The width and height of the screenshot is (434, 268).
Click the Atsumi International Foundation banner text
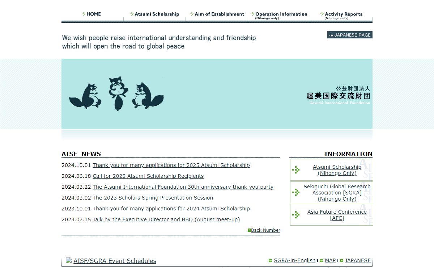[x=340, y=103]
